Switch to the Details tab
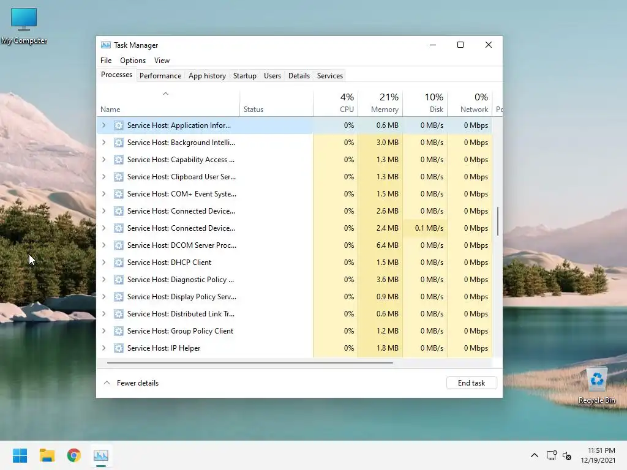Screen dimensions: 627x470 (299, 75)
